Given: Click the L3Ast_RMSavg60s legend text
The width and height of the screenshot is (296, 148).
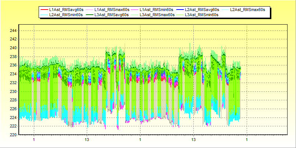Looking at the screenshot, I should [111, 14].
